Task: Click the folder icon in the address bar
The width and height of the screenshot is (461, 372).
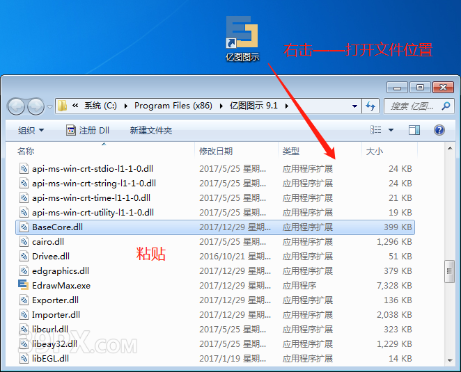Action: coord(62,106)
